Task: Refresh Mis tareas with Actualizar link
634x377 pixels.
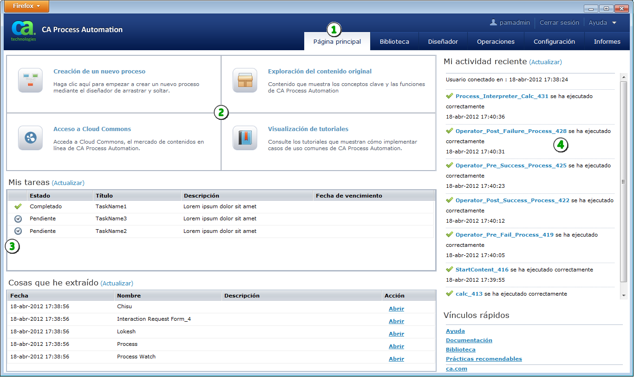Action: [68, 183]
